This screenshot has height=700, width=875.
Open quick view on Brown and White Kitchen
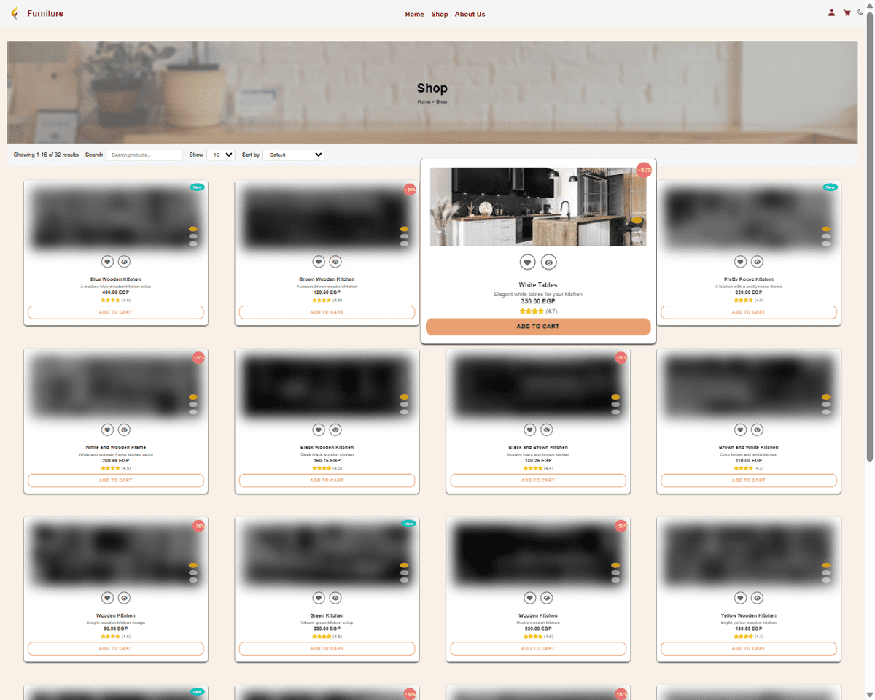[x=757, y=429]
